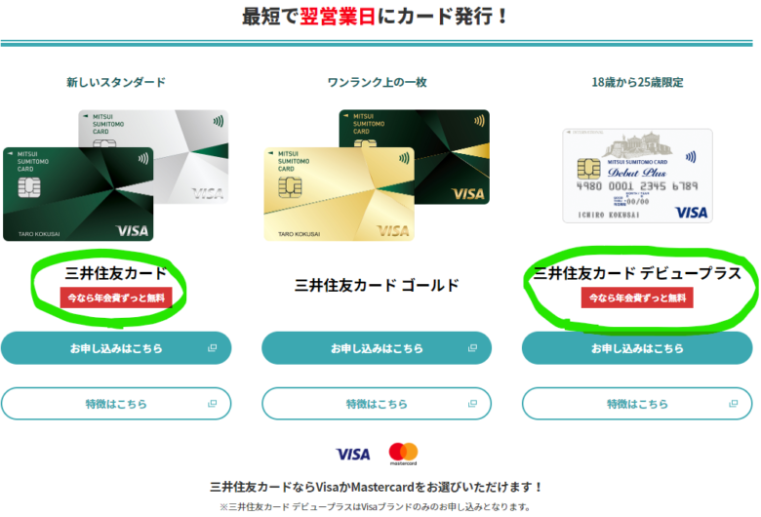Click external-link icon on Gold card apply button
The image size is (761, 517).
[x=472, y=348]
